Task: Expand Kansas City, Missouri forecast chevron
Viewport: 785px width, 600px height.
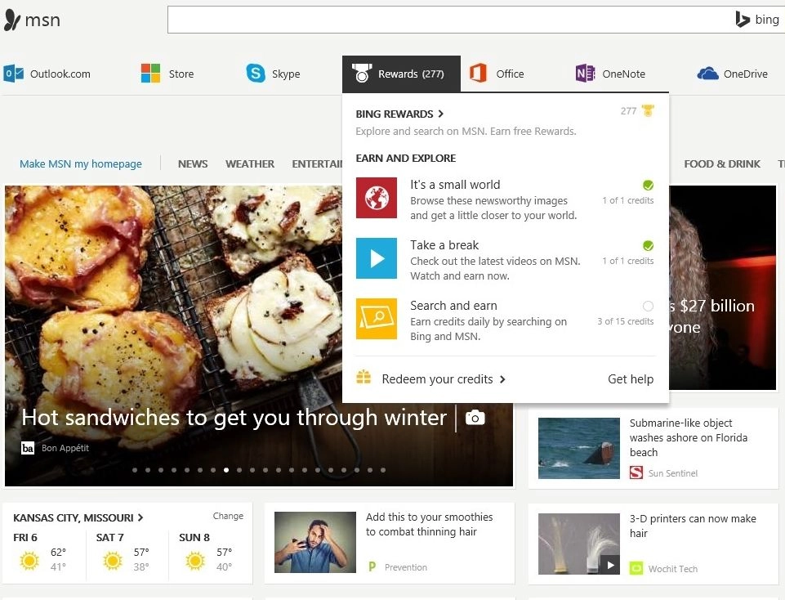Action: (x=140, y=517)
